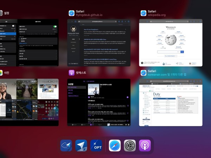The height and width of the screenshot is (158, 211).
Task: Toggle the green switch in 설정 card
Action: coord(55,27)
